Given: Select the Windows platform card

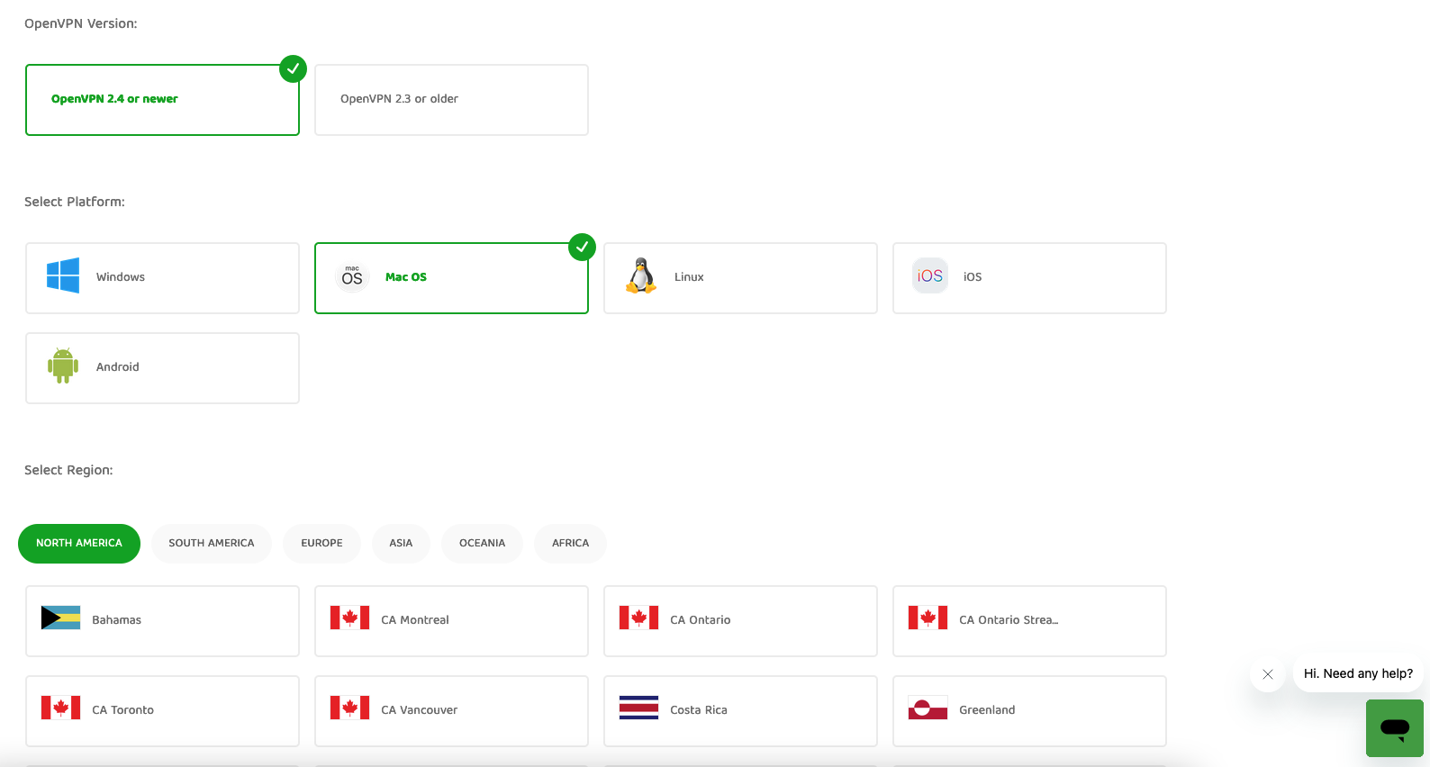Looking at the screenshot, I should pos(162,278).
